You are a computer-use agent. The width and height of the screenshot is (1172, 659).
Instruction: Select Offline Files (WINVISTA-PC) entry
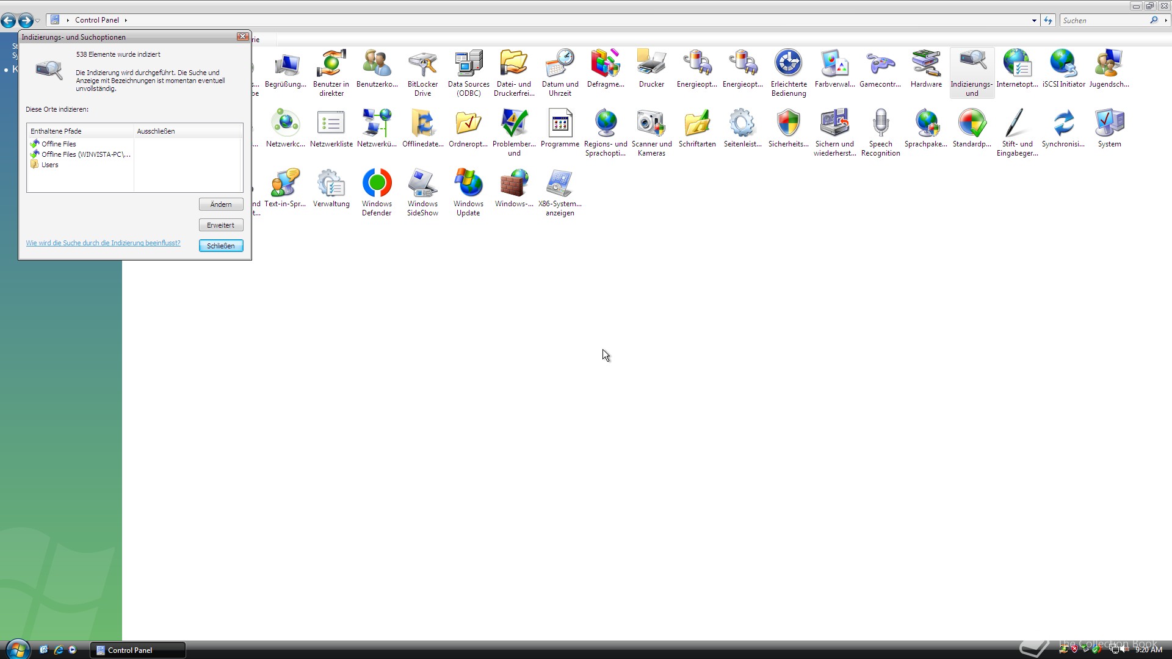click(81, 154)
